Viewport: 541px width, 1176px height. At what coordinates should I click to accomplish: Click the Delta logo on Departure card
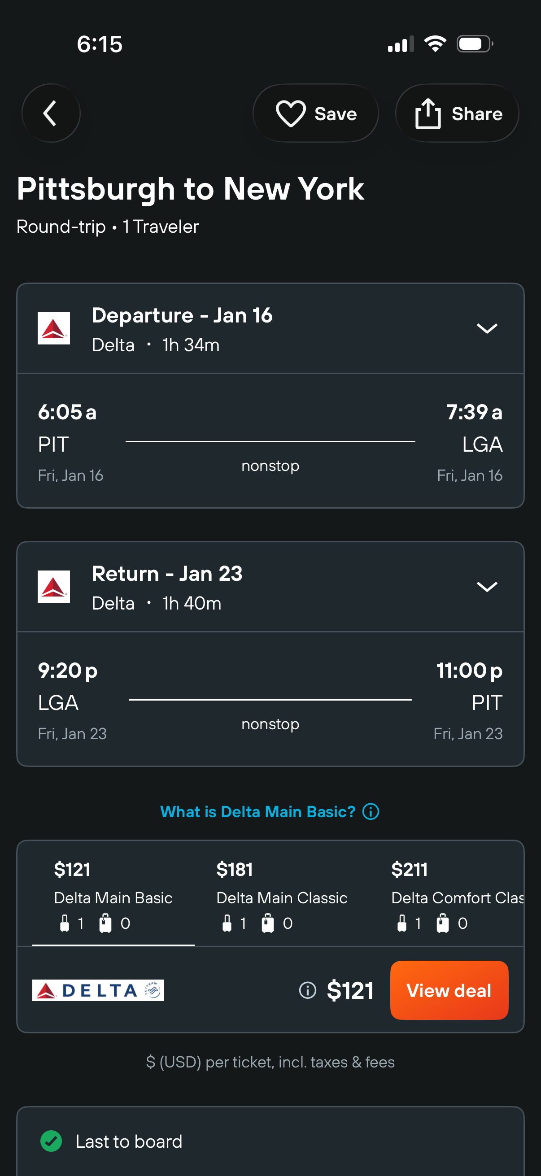(x=54, y=328)
